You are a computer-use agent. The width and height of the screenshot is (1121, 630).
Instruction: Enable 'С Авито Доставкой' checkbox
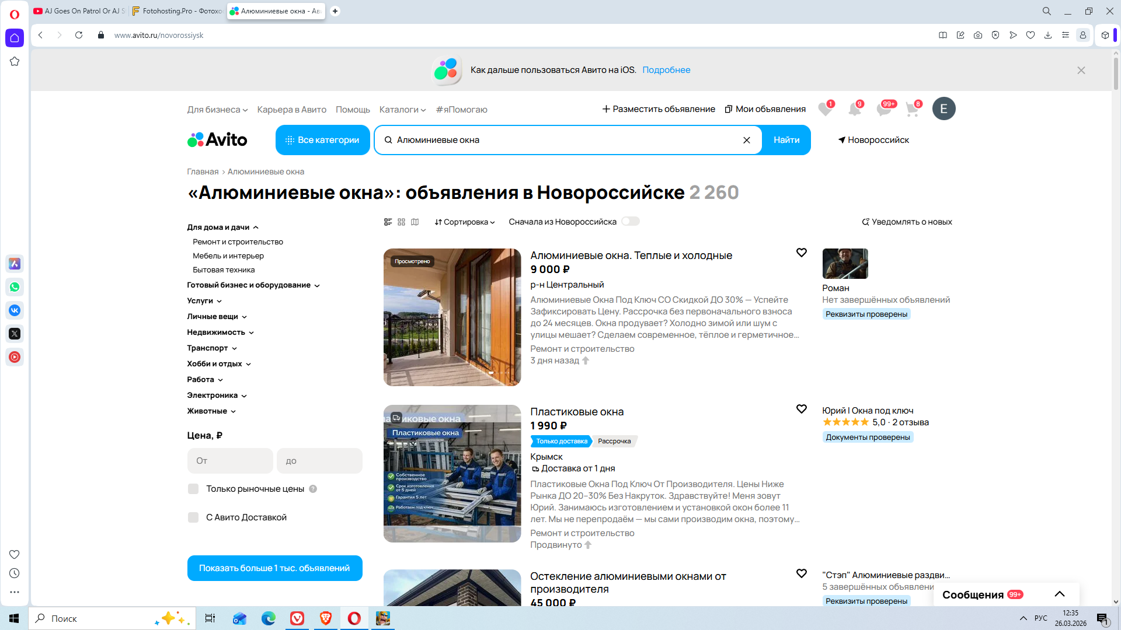tap(193, 517)
